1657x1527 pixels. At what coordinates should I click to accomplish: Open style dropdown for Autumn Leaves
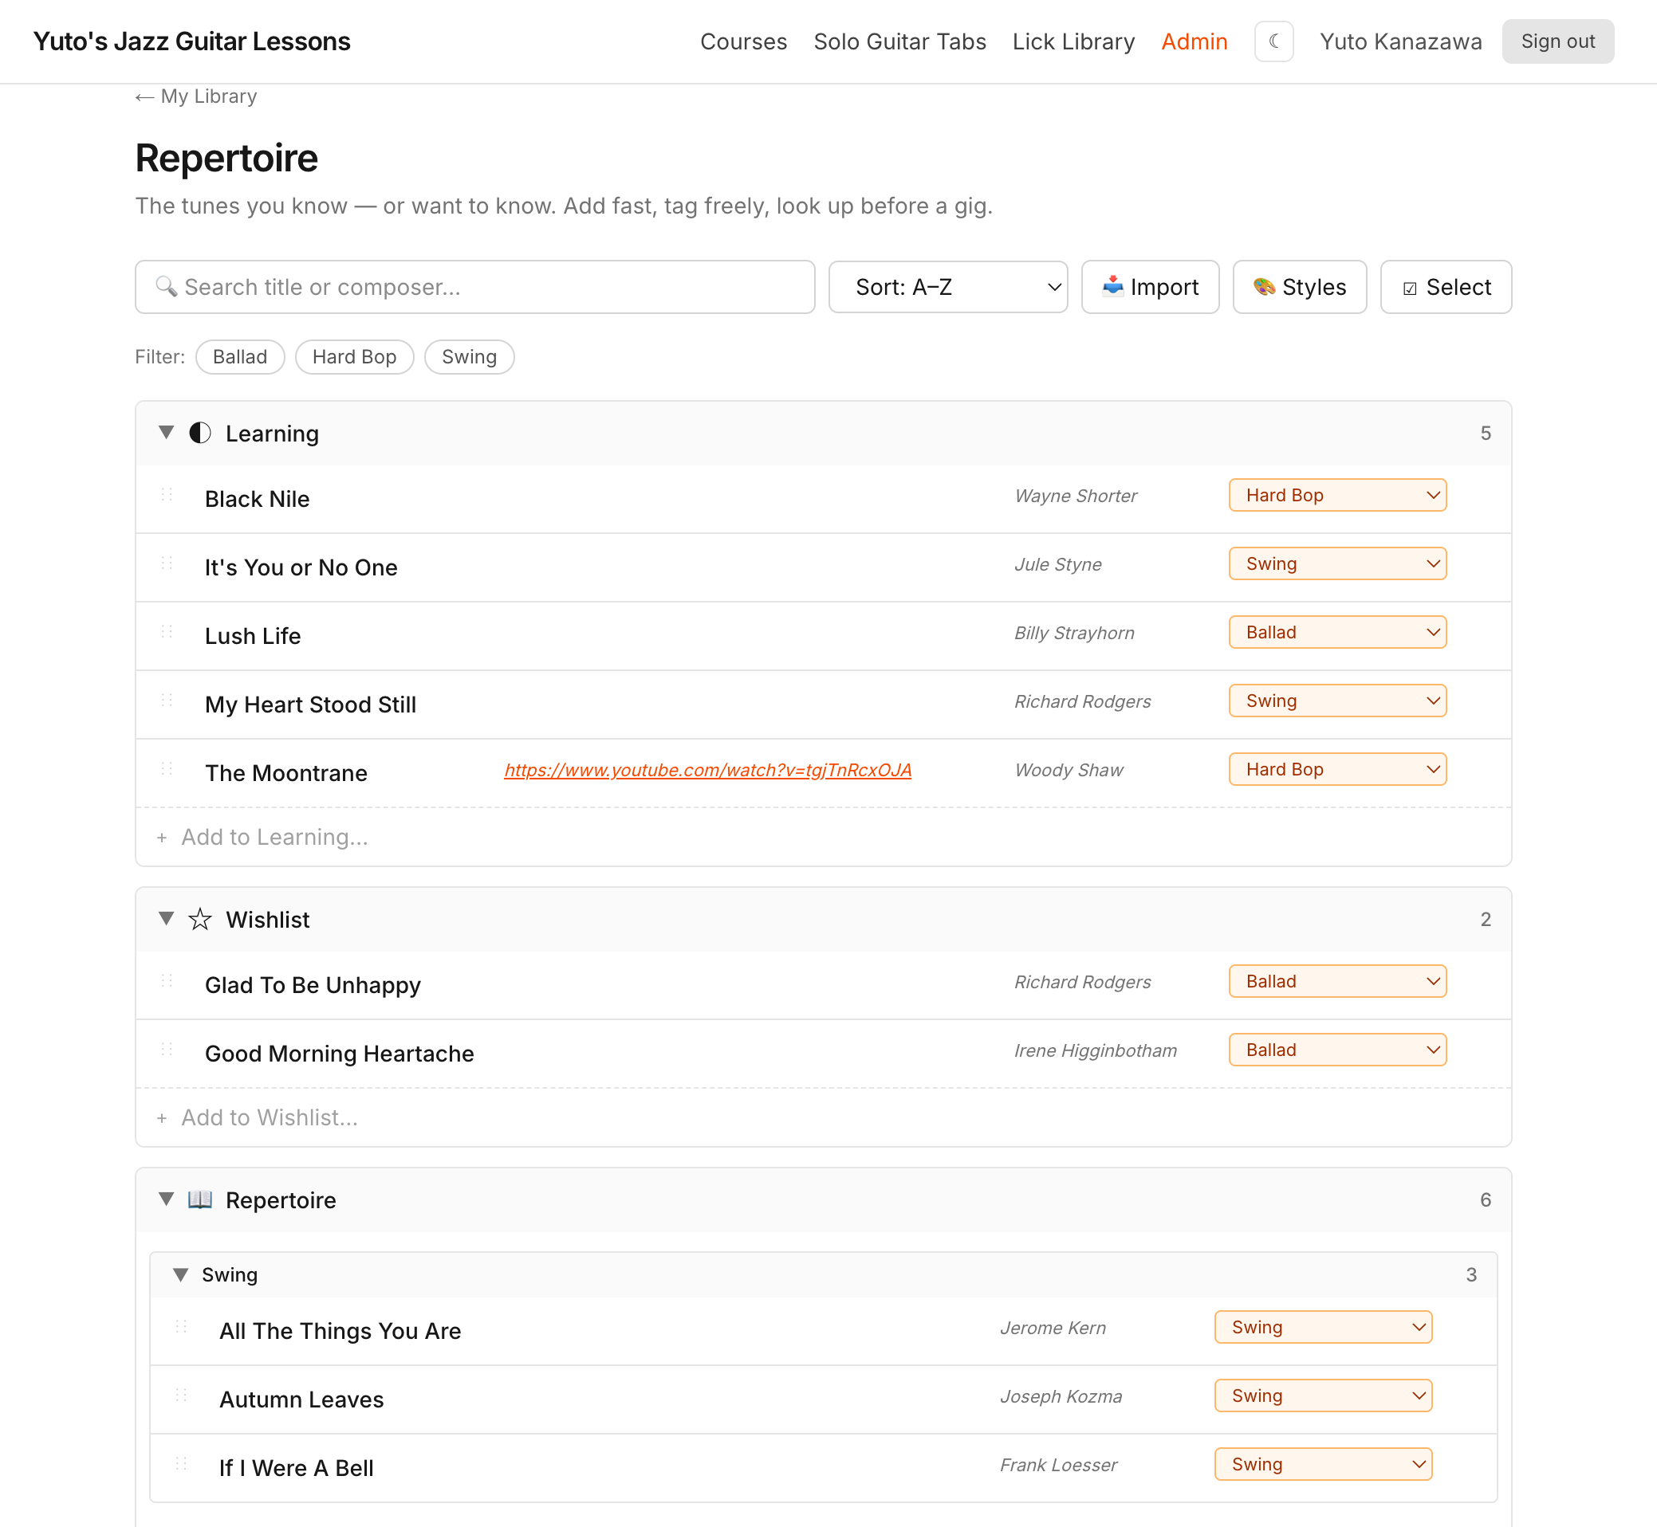tap(1323, 1395)
